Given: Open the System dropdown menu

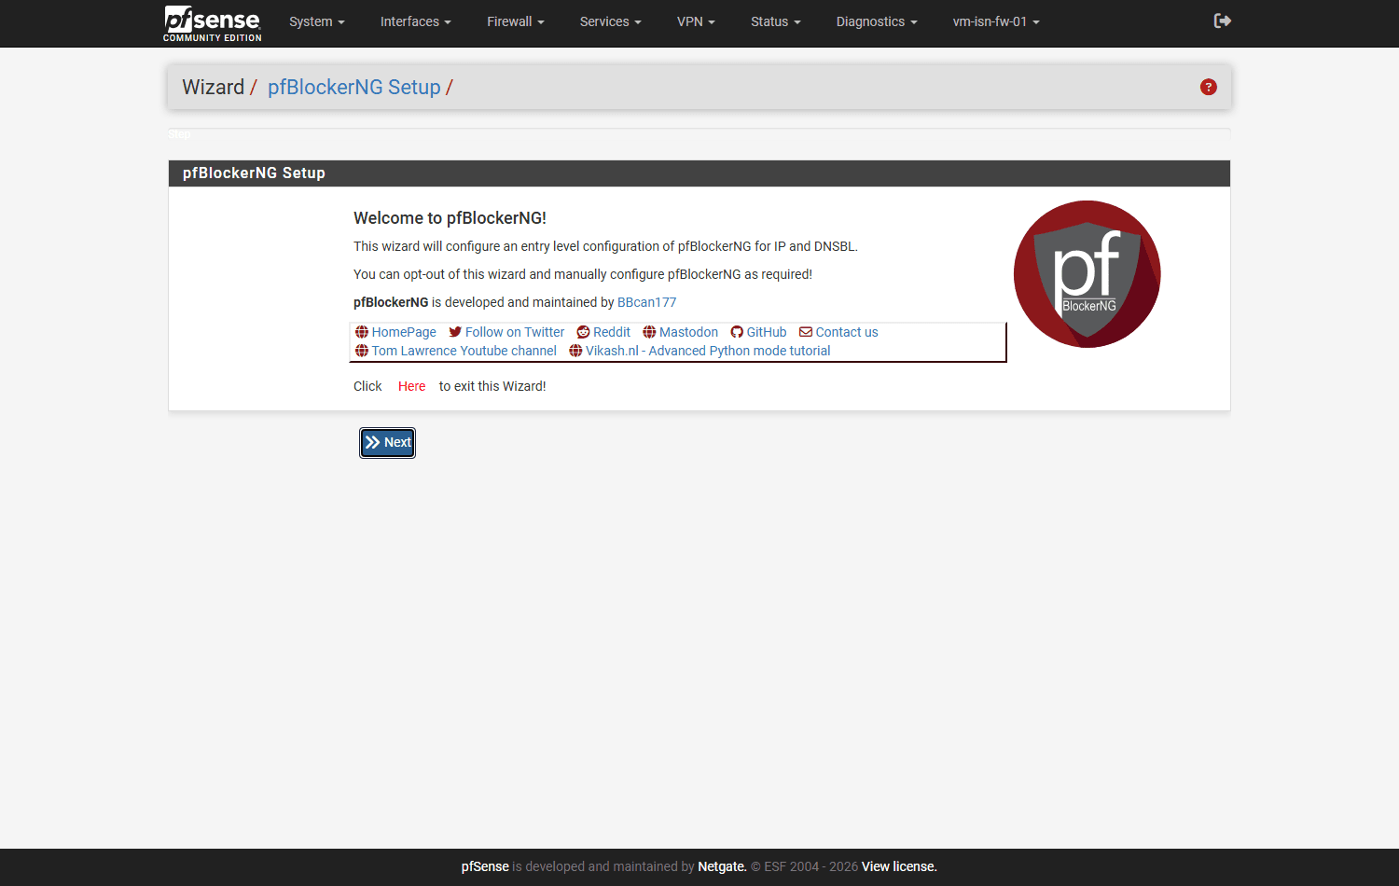Looking at the screenshot, I should [317, 21].
